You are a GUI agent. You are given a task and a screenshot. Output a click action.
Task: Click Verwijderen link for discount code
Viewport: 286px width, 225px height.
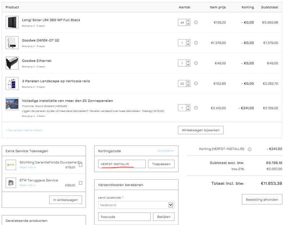click(166, 151)
